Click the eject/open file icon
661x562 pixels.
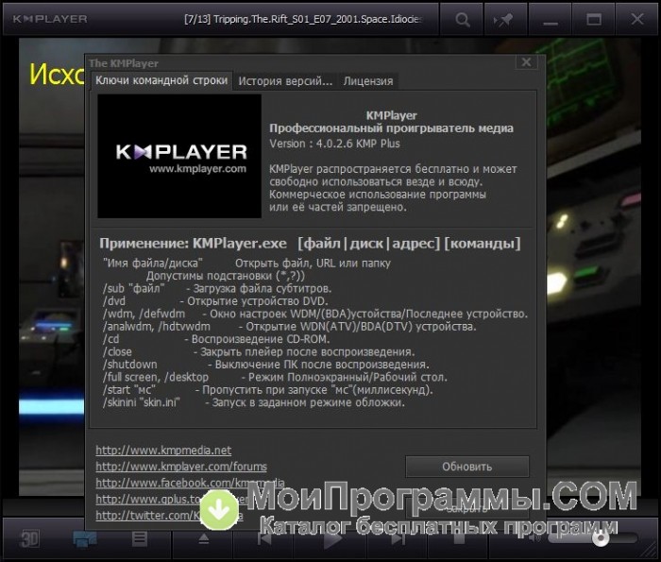[x=204, y=538]
